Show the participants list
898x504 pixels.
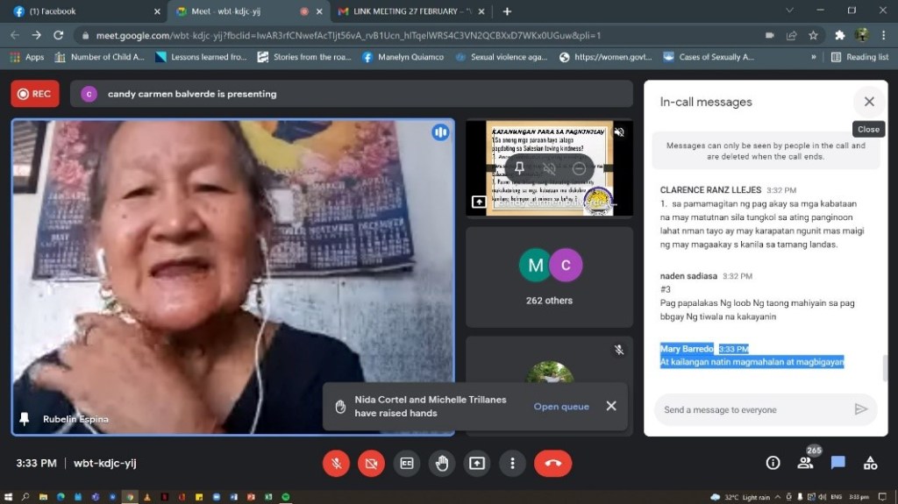click(805, 463)
